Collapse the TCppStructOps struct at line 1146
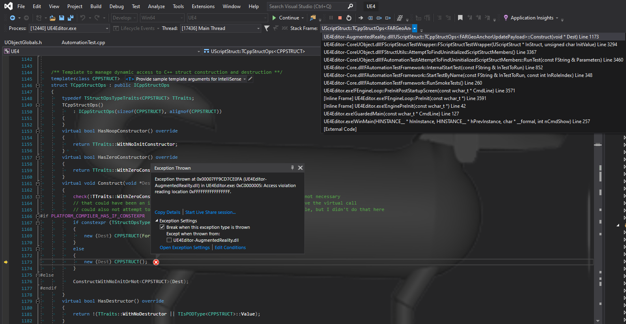Screen dimensions: 626x324 pos(38,85)
